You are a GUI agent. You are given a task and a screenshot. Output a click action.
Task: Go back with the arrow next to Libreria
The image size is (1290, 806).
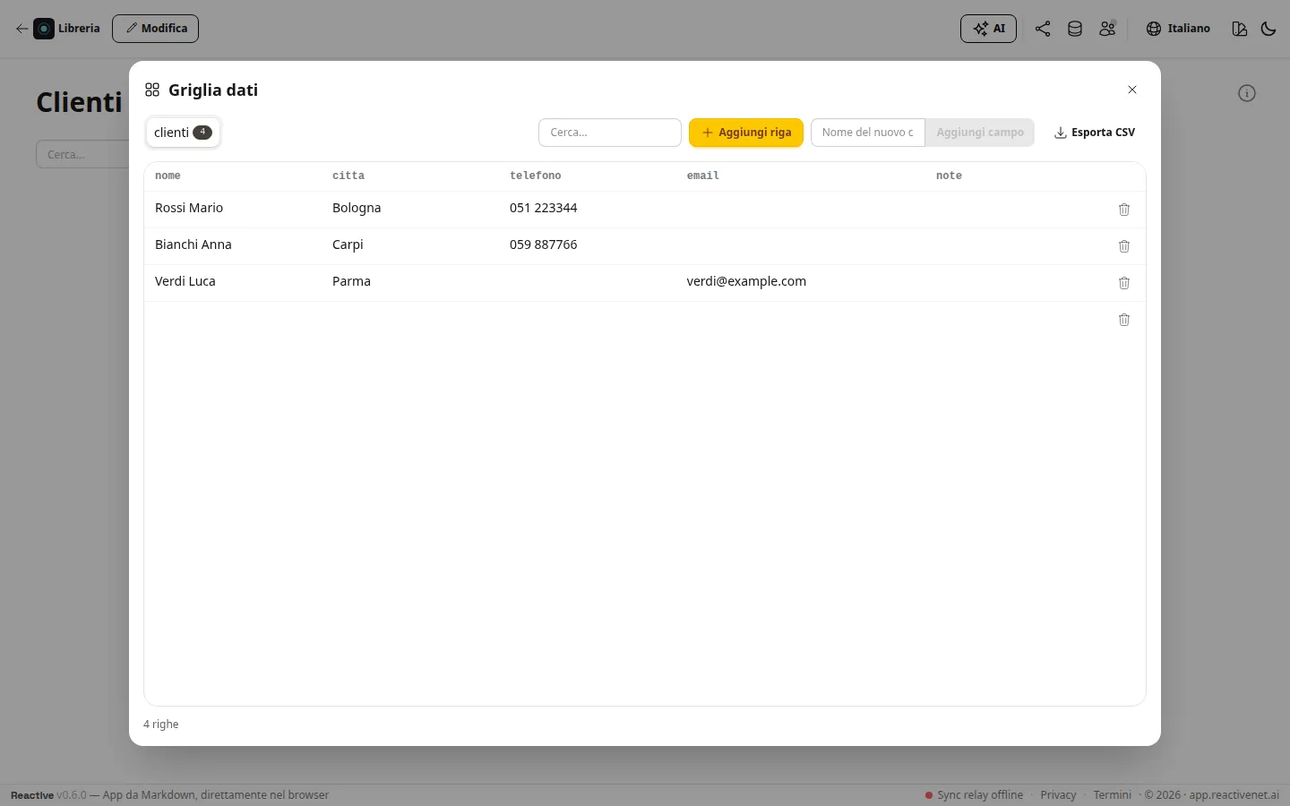click(21, 29)
